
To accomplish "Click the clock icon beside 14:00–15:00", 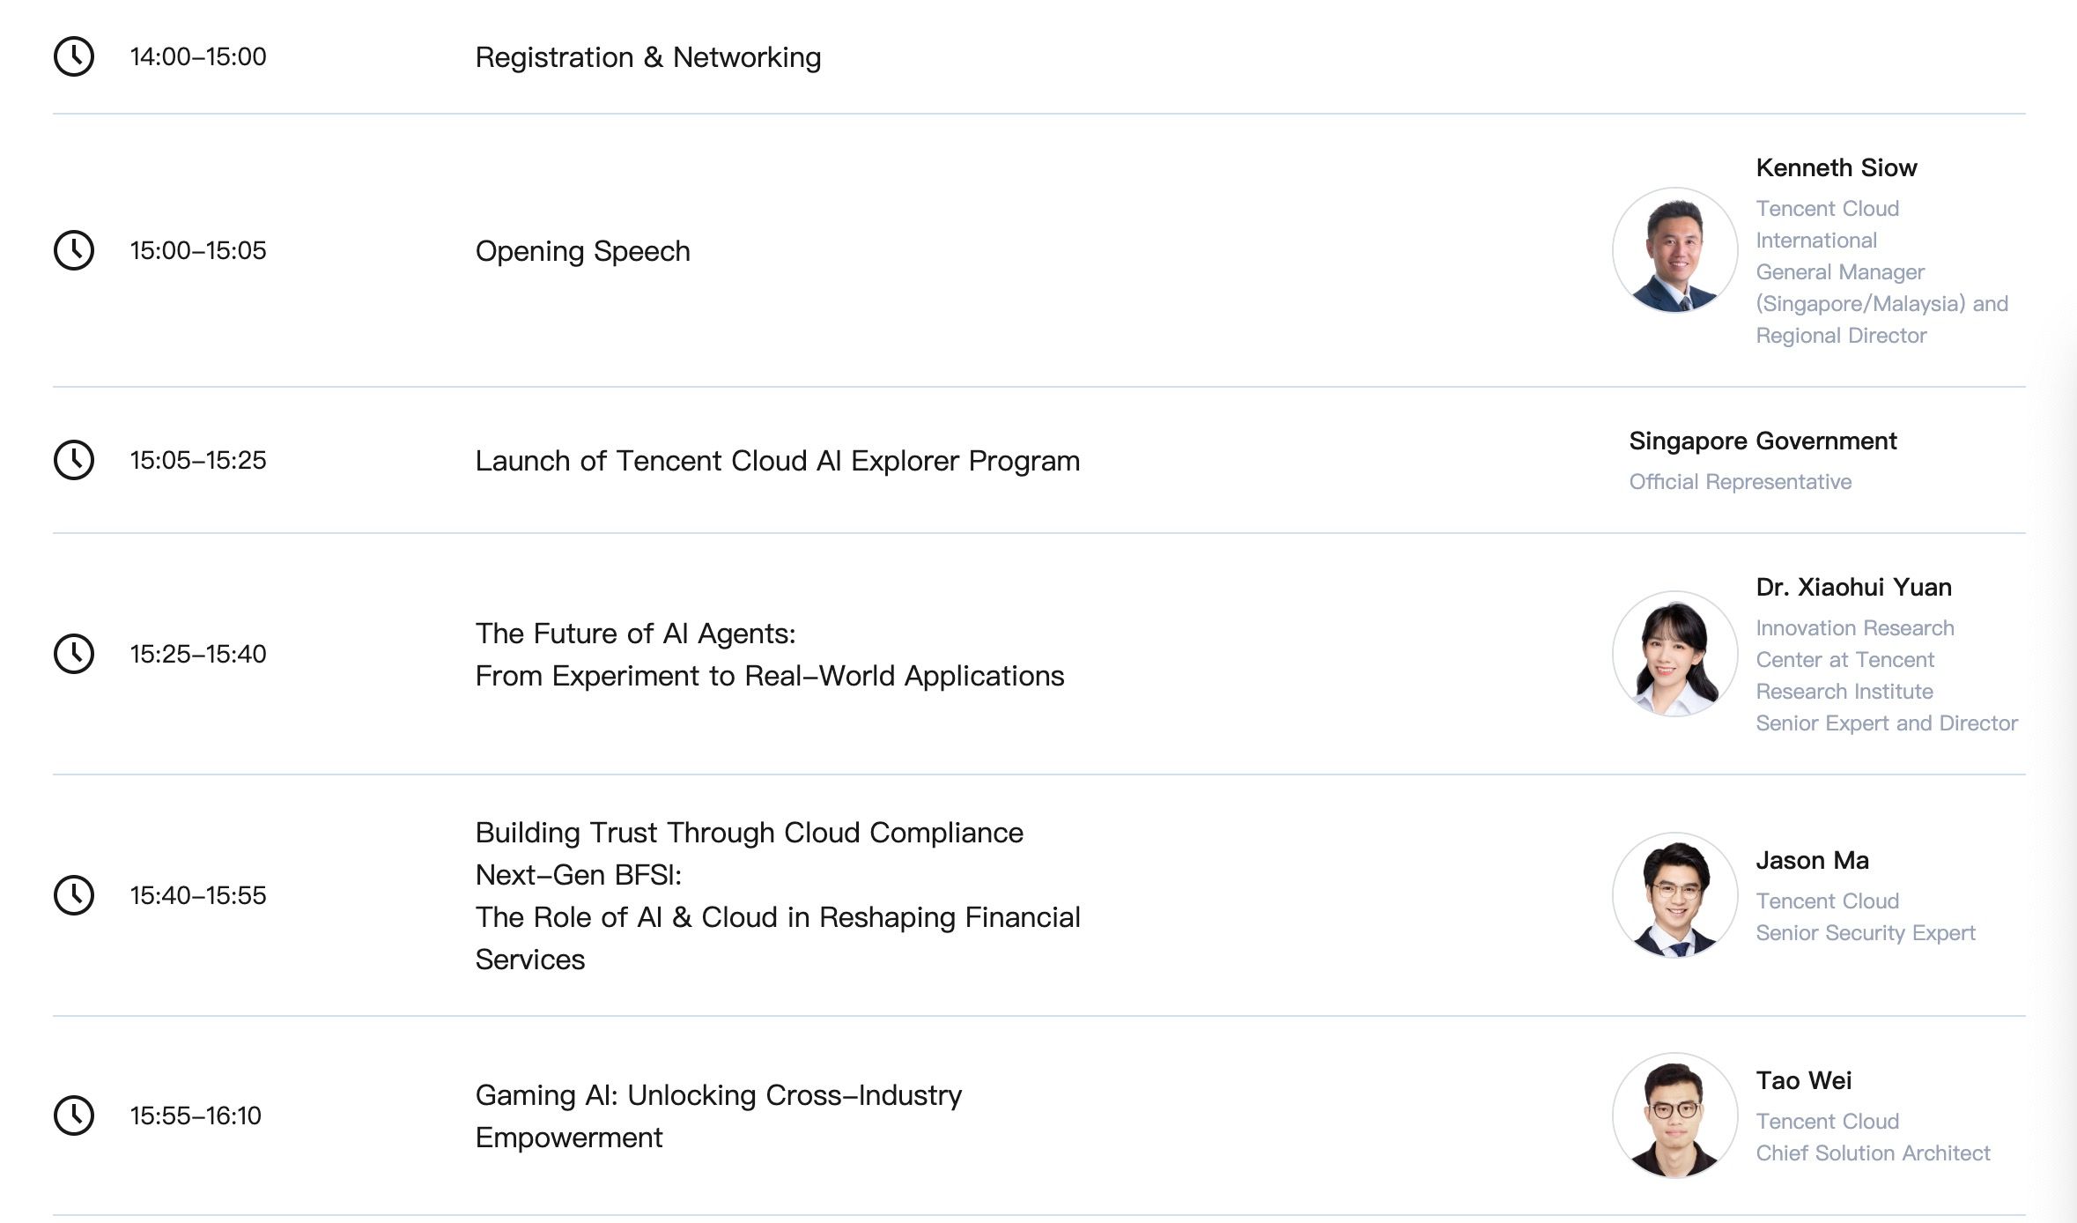I will pos(74,56).
